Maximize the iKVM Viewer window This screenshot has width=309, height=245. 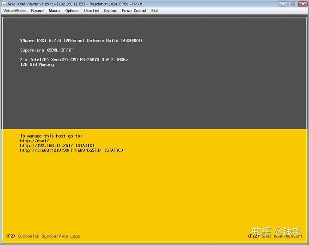(293, 4)
